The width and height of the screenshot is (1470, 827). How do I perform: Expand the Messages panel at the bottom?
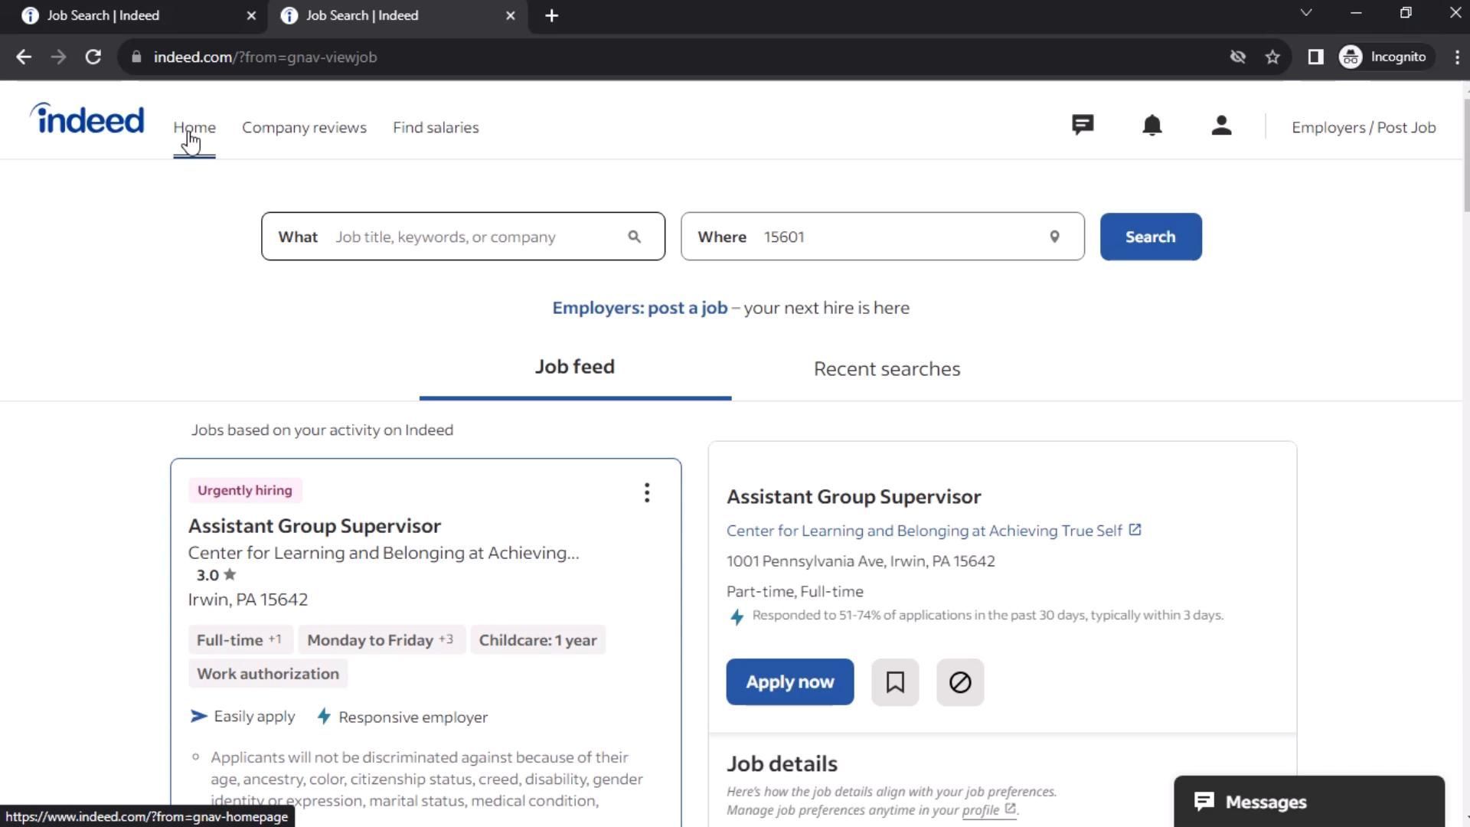(1308, 802)
